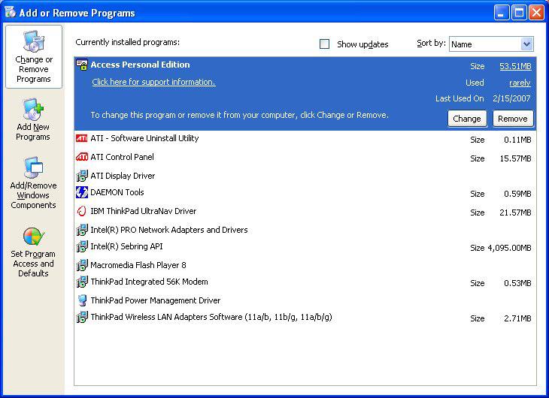Image resolution: width=549 pixels, height=398 pixels.
Task: Click the 15.57MB size value
Action: tap(515, 158)
